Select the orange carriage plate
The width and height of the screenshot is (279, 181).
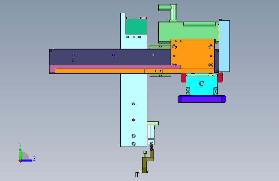click(x=192, y=53)
